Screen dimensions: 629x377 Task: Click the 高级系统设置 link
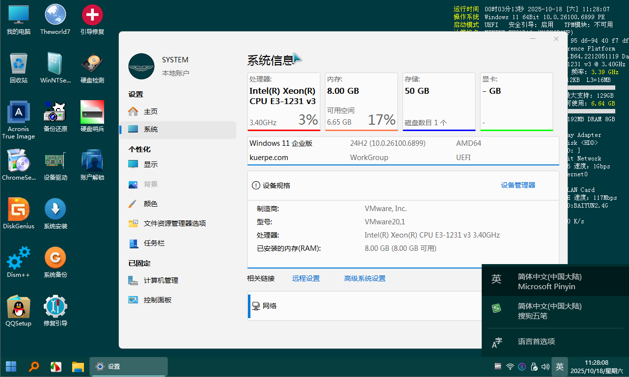(x=364, y=278)
